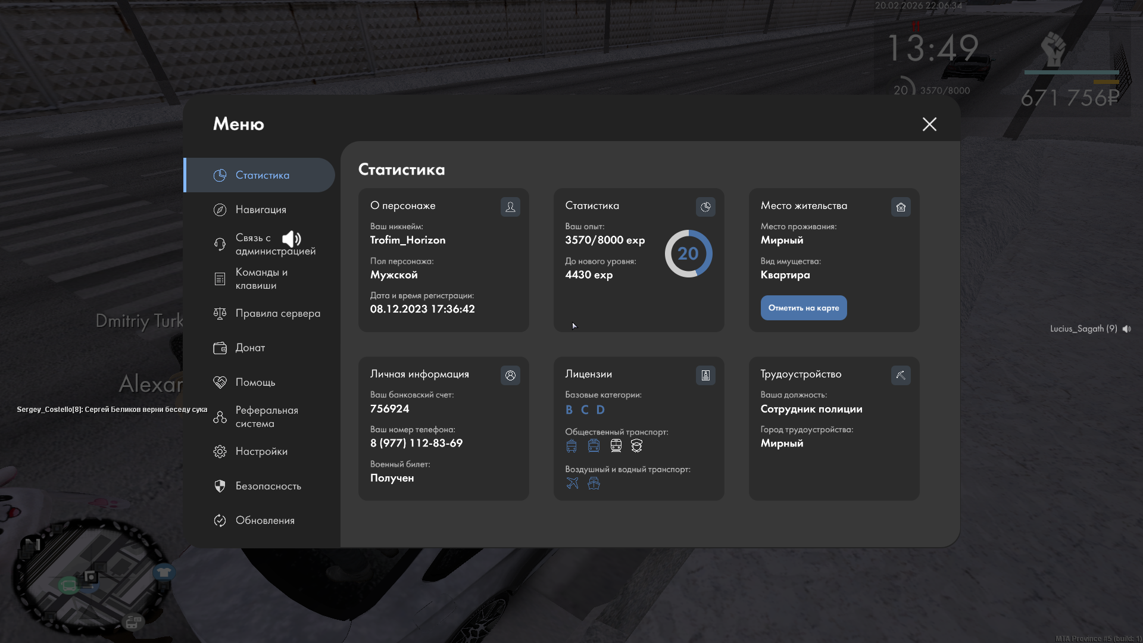1143x643 pixels.
Task: Click the first bus license icon
Action: click(x=571, y=446)
